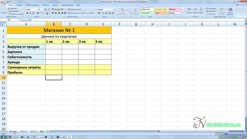Toggle the highlighted bottom align button
Screen dimensions: 247x139
tap(59, 9)
